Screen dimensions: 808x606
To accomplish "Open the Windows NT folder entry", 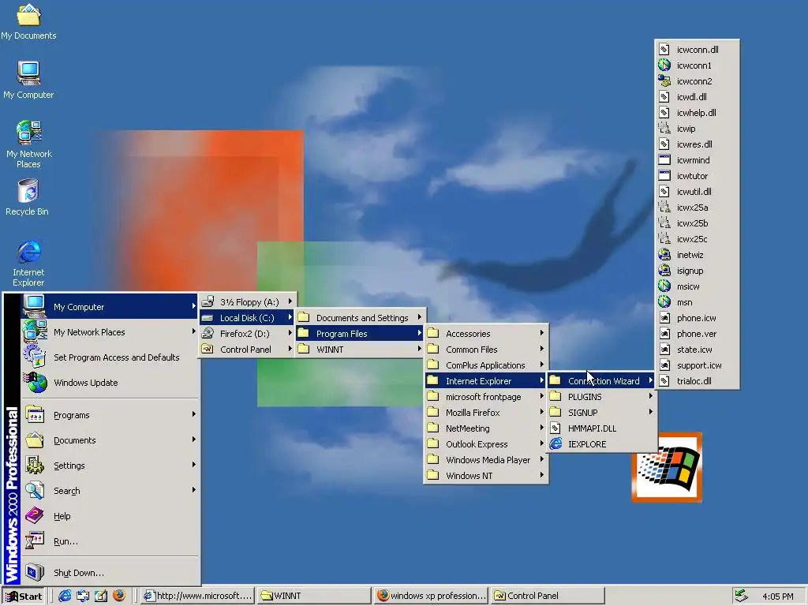I will click(x=486, y=476).
